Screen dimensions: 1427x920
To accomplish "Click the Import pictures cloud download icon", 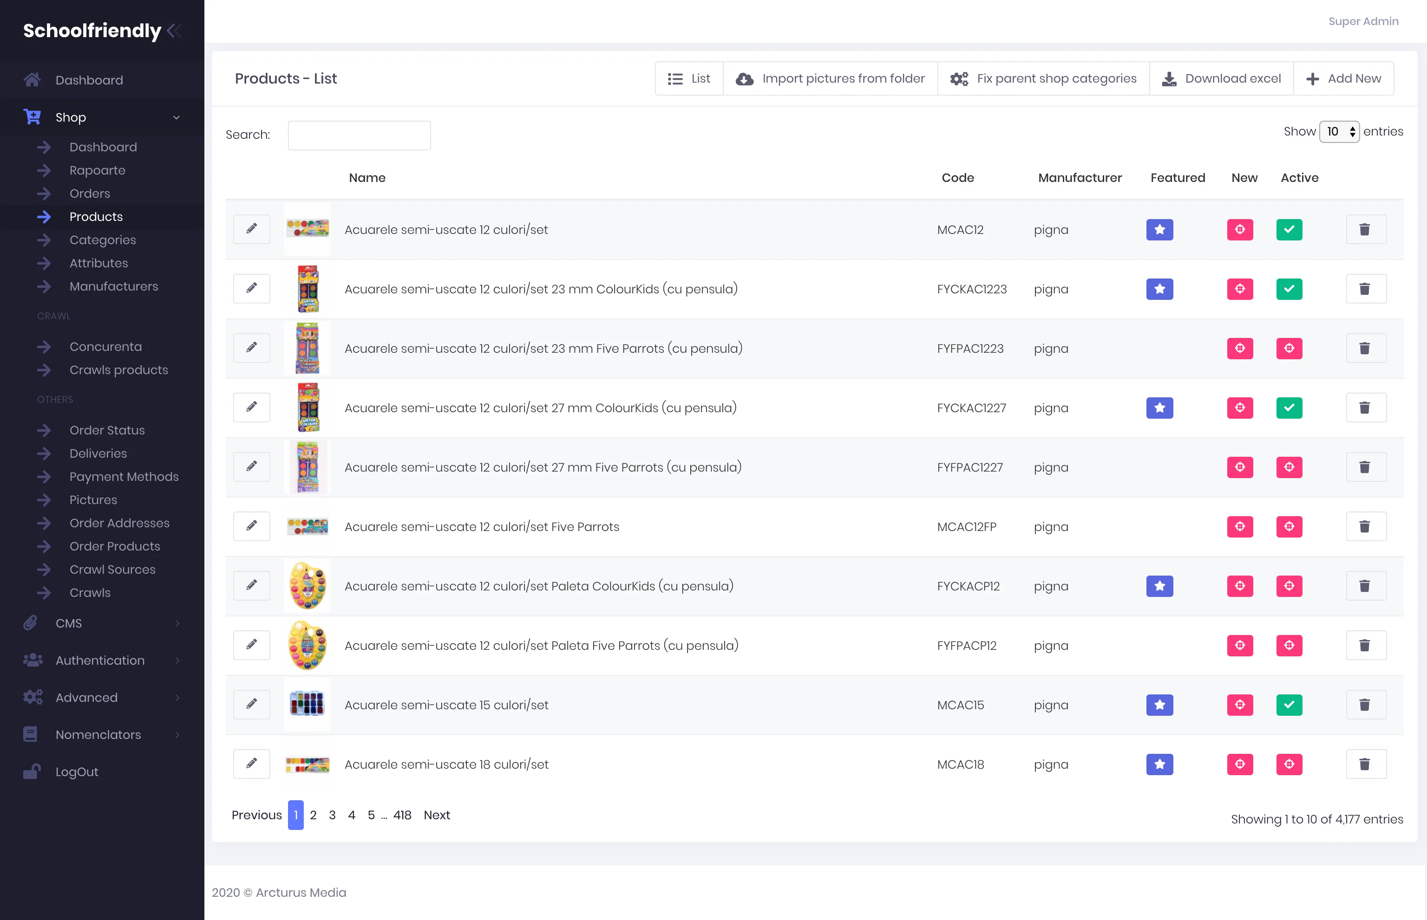I will click(x=744, y=79).
